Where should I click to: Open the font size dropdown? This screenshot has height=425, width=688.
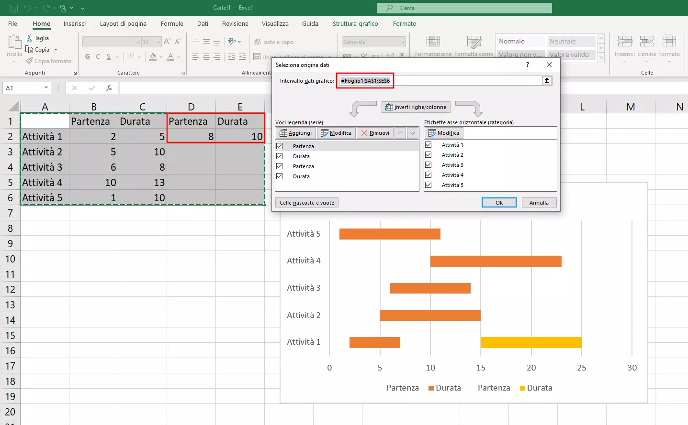click(x=158, y=42)
